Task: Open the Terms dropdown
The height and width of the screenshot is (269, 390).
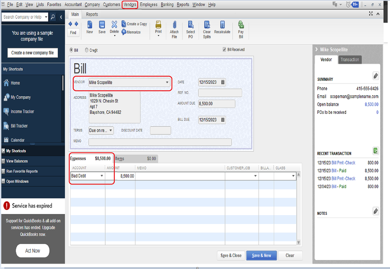Action: click(x=111, y=130)
